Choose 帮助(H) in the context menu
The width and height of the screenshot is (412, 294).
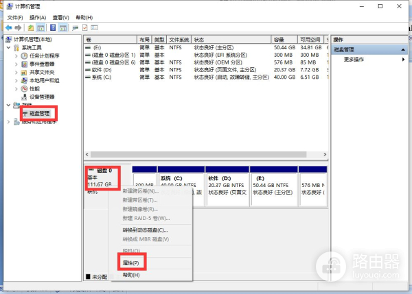click(x=131, y=275)
